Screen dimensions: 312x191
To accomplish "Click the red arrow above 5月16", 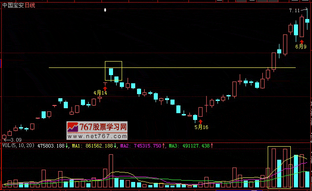I will (201, 121).
